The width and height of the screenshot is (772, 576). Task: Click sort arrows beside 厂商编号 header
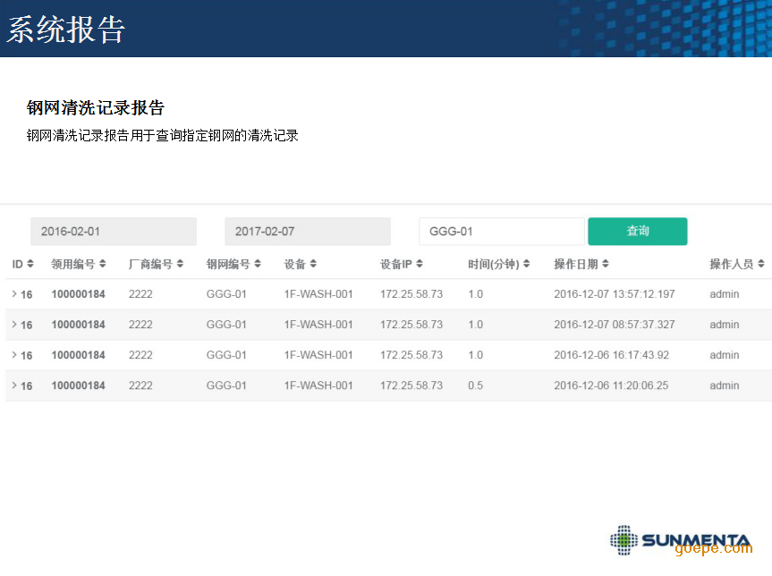180,264
